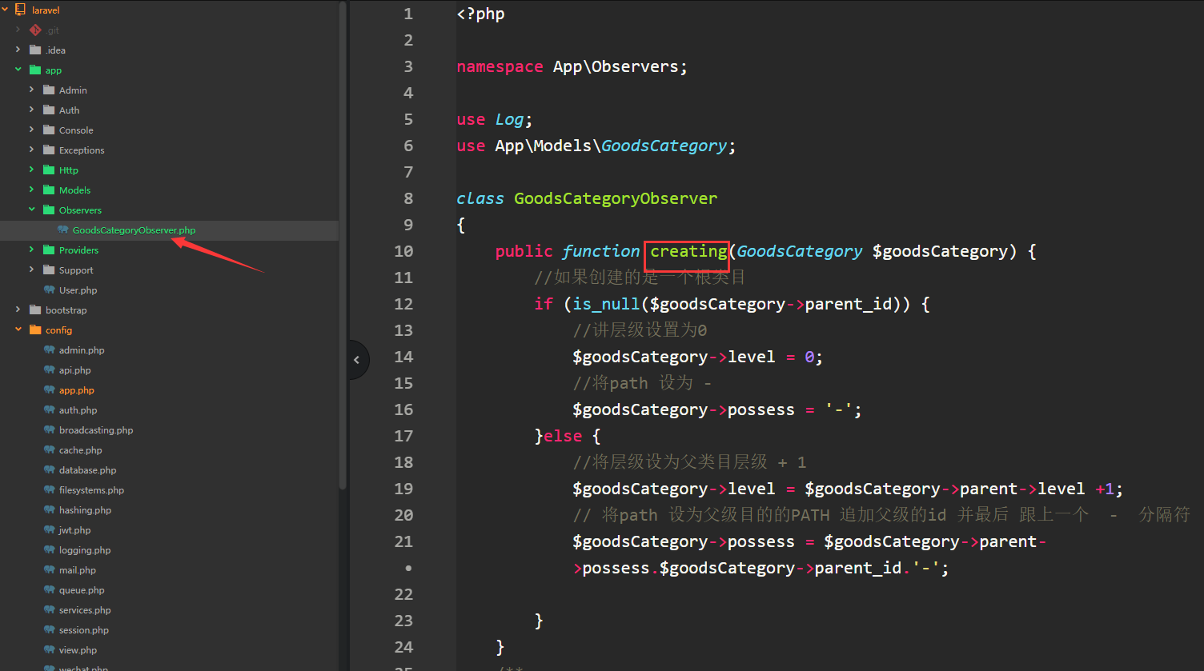1204x671 pixels.
Task: Select the Support folder name
Action: [76, 270]
